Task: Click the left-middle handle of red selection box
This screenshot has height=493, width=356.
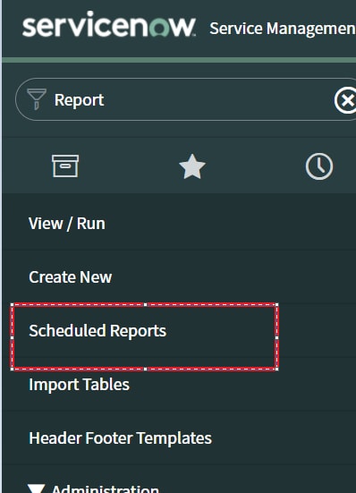Action: click(x=13, y=337)
